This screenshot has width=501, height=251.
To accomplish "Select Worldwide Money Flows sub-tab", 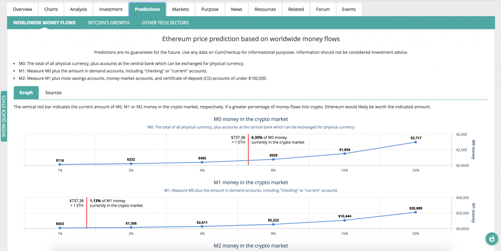I will (45, 22).
